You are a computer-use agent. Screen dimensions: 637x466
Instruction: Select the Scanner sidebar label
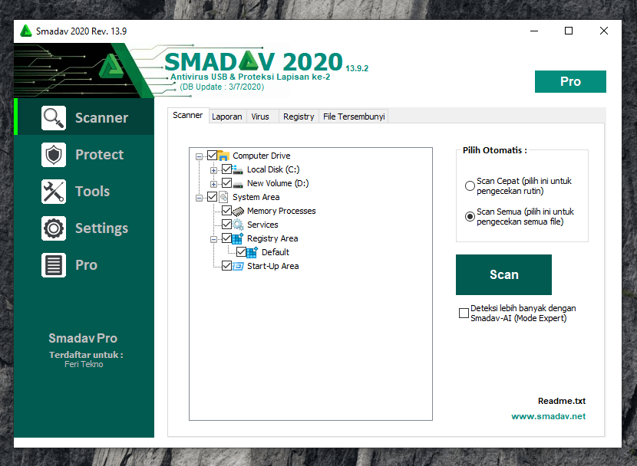101,117
